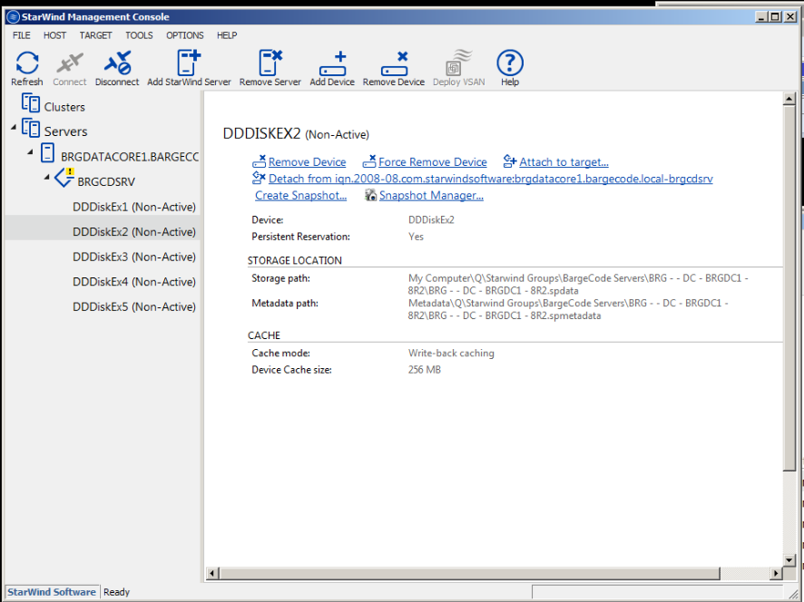This screenshot has height=602, width=804.
Task: Click the Add StarWind Server icon
Action: 189,63
